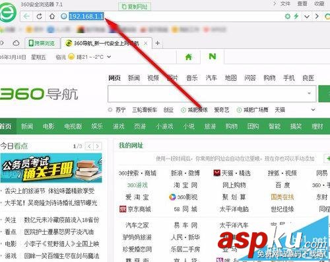Click the green N icon tab
This screenshot has width=330, height=262.
tap(213, 57)
